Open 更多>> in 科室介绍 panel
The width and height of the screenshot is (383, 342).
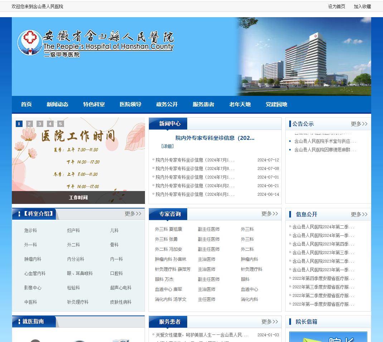click(x=133, y=214)
